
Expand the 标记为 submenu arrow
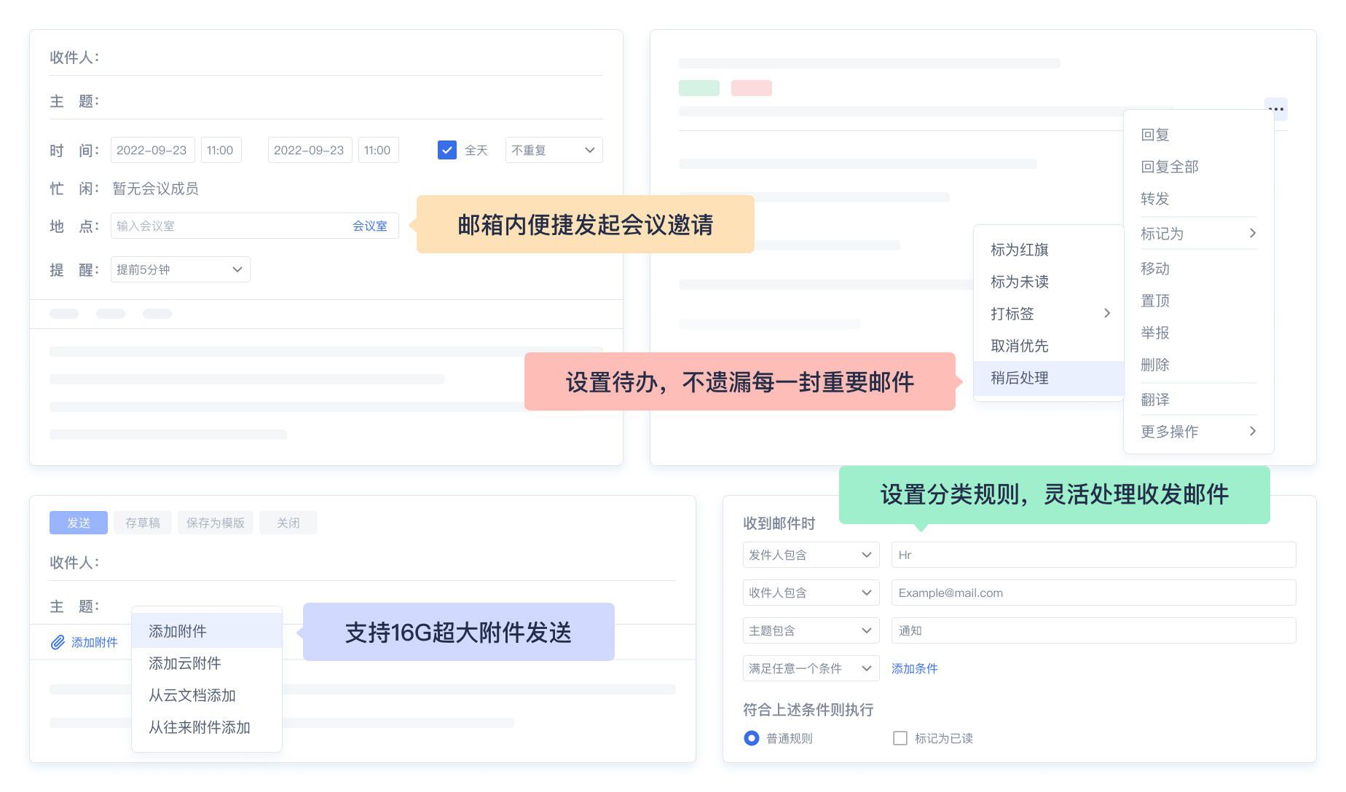click(x=1253, y=233)
